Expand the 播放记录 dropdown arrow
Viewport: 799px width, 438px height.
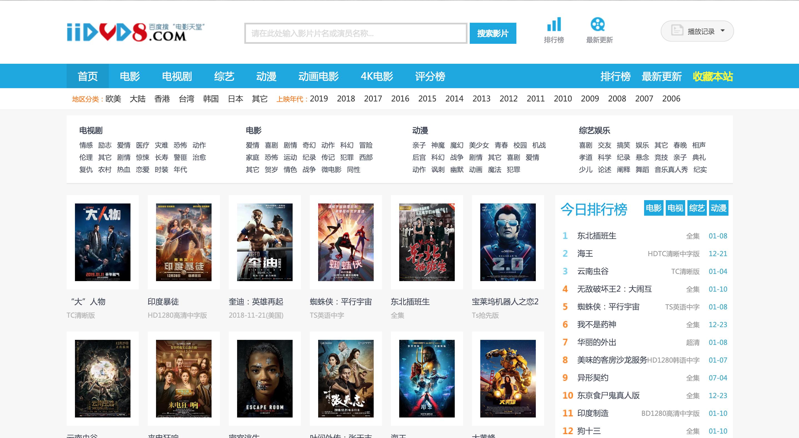click(723, 31)
